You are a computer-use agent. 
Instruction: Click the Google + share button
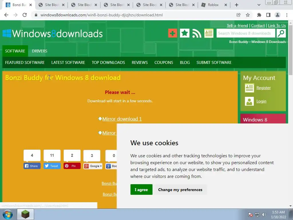point(93,166)
